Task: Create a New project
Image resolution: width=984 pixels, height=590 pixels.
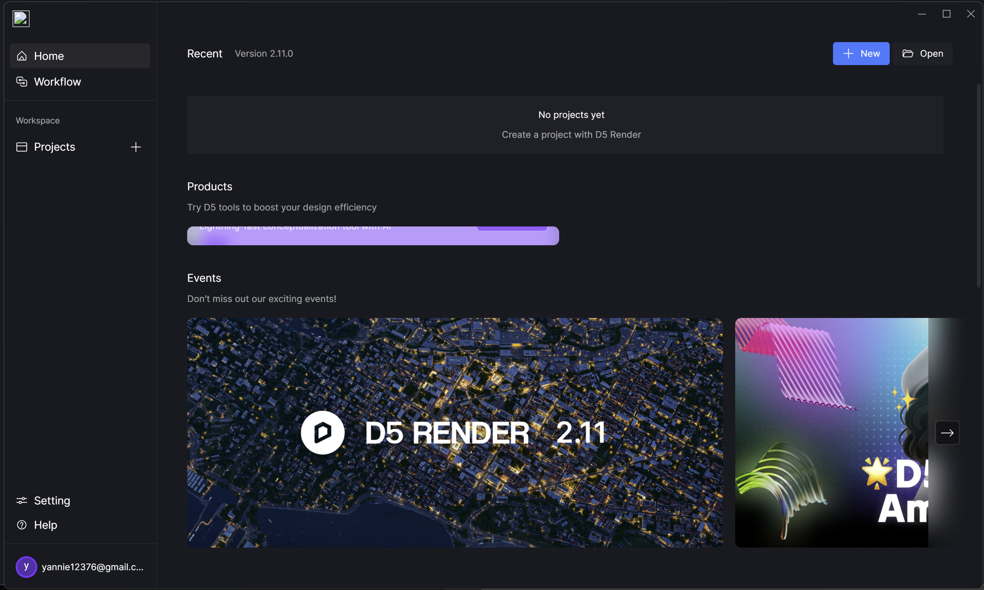Action: click(x=861, y=53)
